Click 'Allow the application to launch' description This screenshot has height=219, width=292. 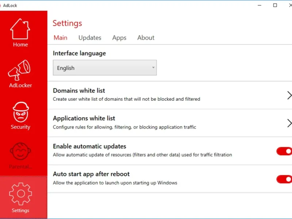[x=115, y=183]
